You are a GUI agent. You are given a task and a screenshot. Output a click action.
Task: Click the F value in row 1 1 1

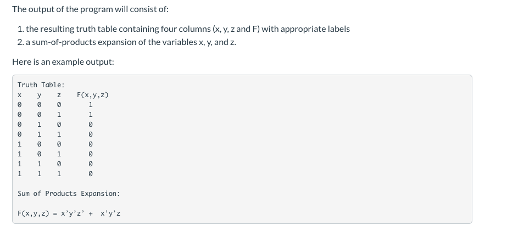(x=91, y=174)
